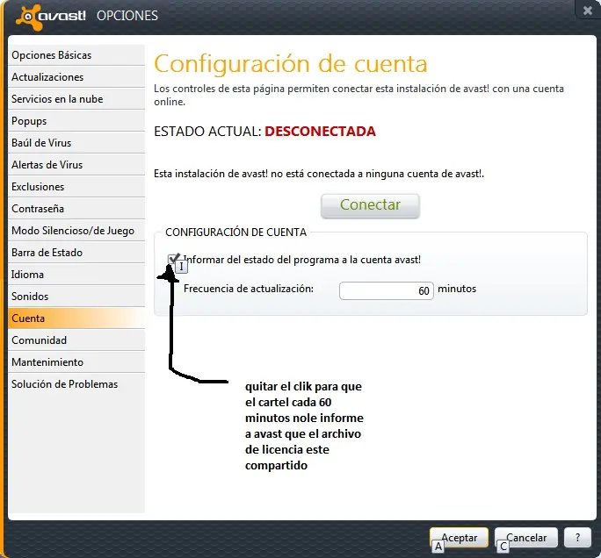Select Solución de Problemas

tap(76, 384)
